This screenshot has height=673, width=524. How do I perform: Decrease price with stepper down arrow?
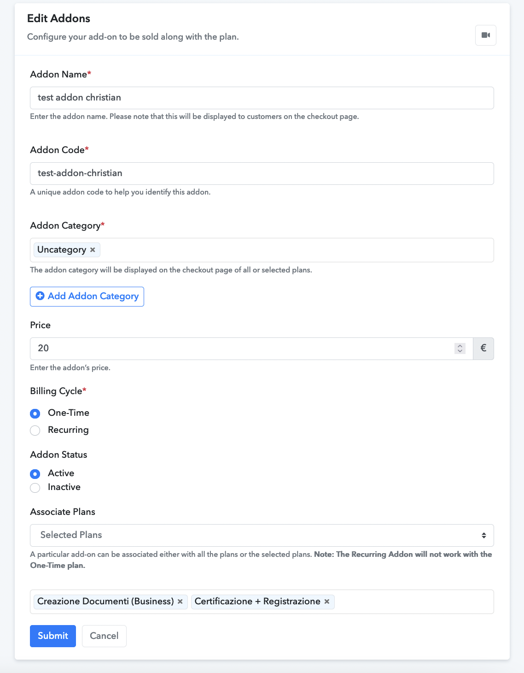coord(460,351)
